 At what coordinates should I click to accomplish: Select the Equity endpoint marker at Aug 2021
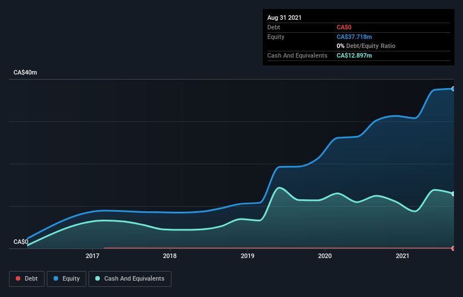pyautogui.click(x=453, y=89)
